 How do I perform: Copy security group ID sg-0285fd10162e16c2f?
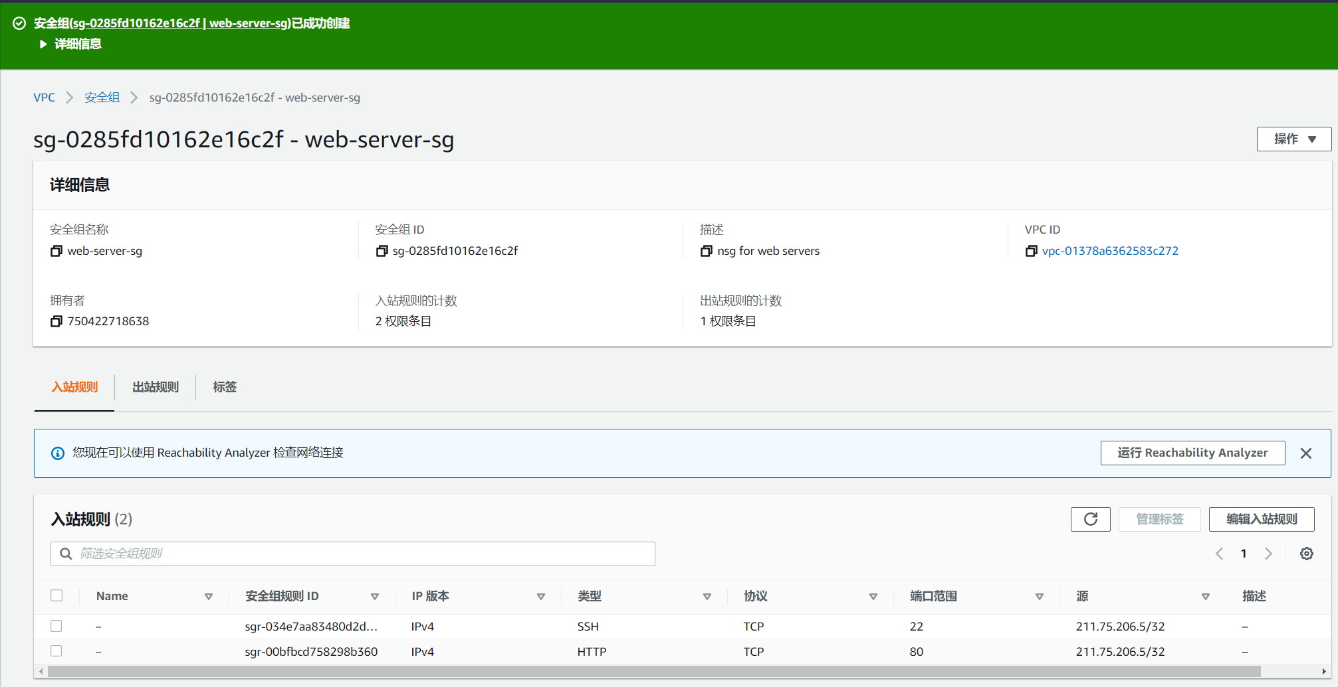coord(382,251)
